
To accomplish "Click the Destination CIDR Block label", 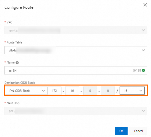I will pos(20,83).
